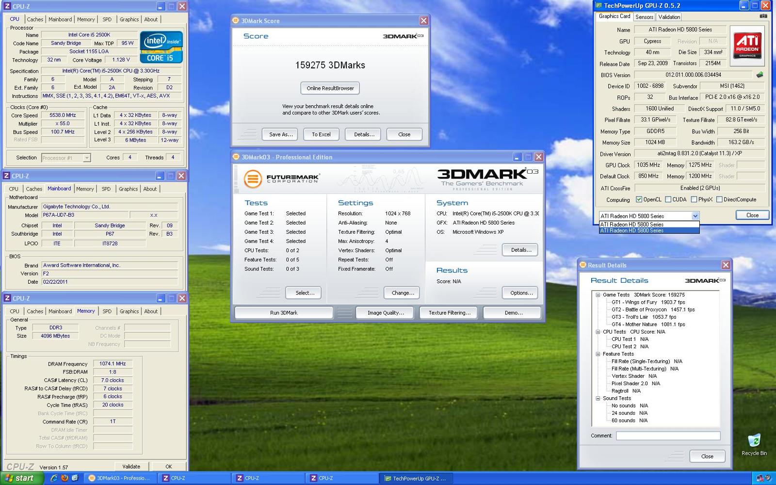Screen dimensions: 776x485
Task: Select the TechPowerUp GPU-Z taskbar button
Action: (x=415, y=478)
